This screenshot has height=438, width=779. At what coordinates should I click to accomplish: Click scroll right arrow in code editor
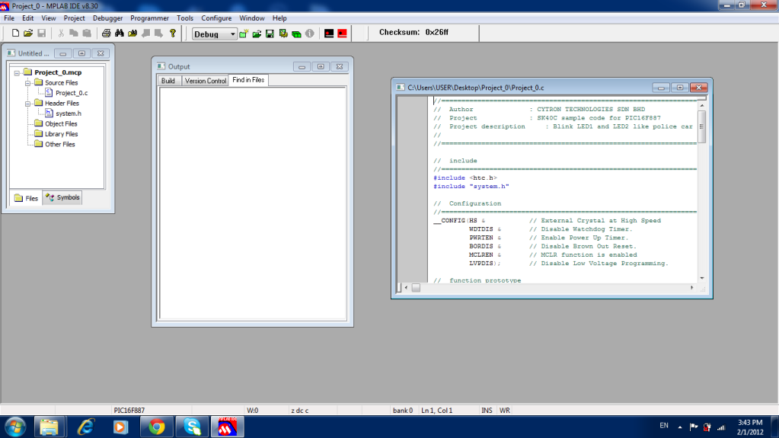691,287
